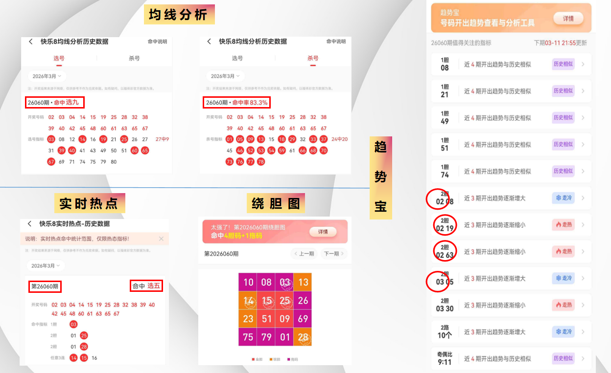Click the 拖码 legend under the grid
Viewport: 611px width, 373px height.
tap(292, 359)
